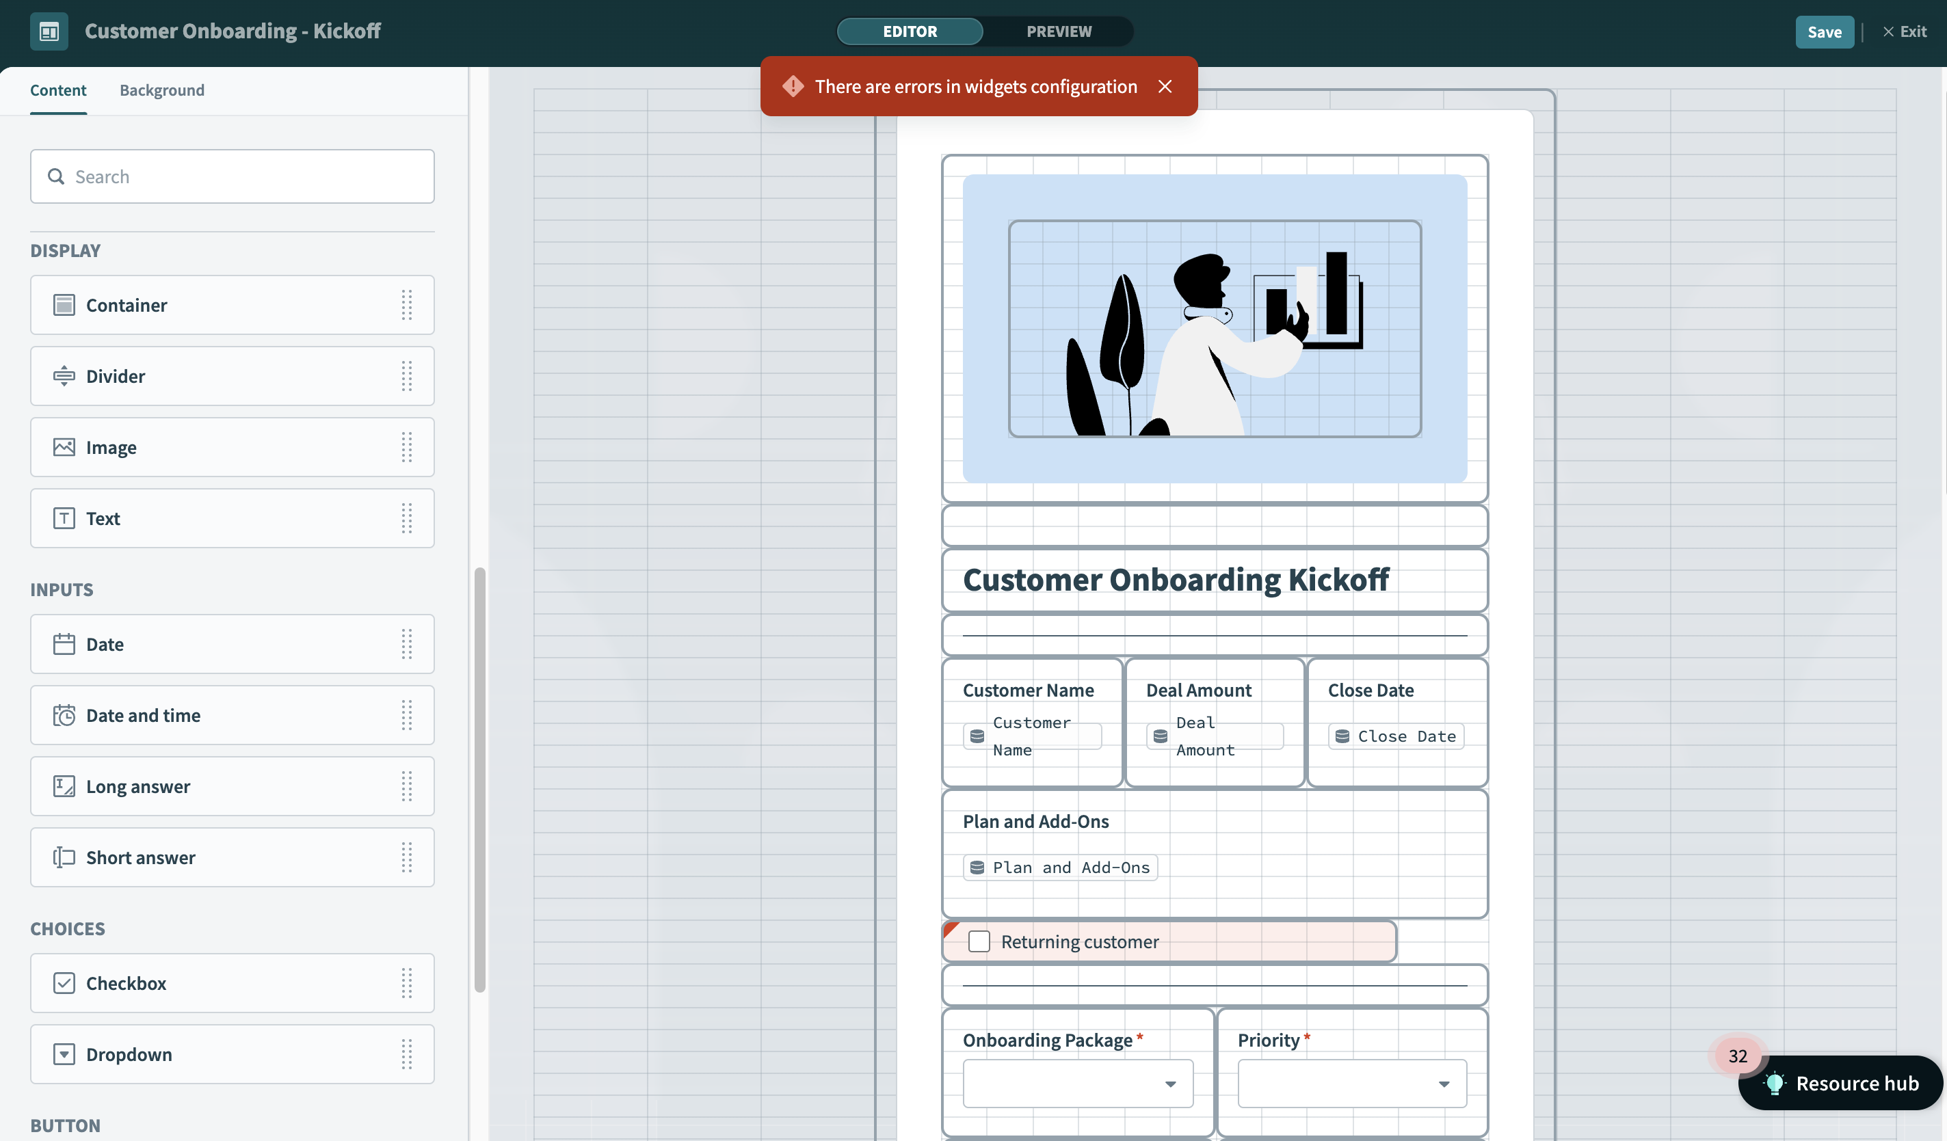The width and height of the screenshot is (1947, 1141).
Task: Open the Background tab
Action: point(161,90)
